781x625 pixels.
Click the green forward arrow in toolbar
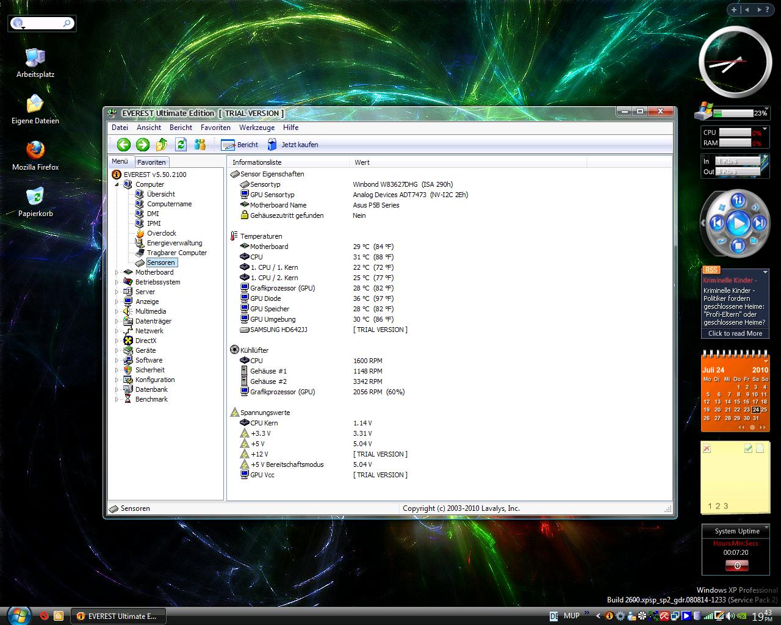coord(143,145)
